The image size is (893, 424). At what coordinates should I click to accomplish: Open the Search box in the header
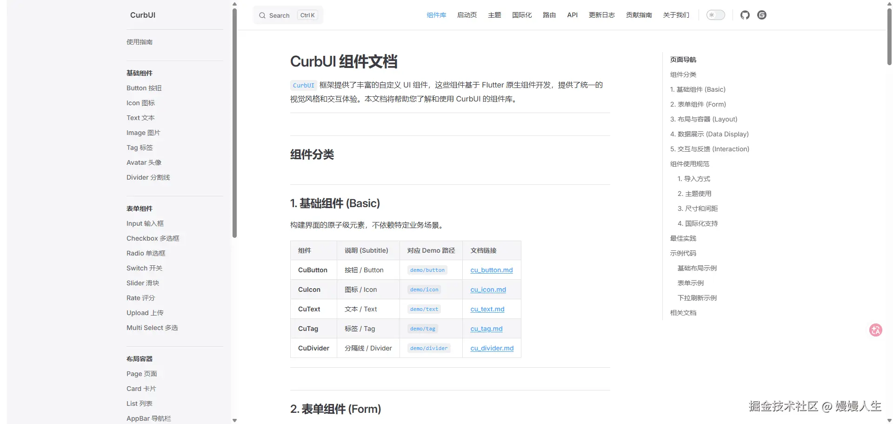[288, 15]
